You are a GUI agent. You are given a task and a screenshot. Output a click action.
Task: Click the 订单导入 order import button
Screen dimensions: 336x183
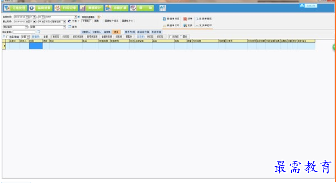(97, 32)
